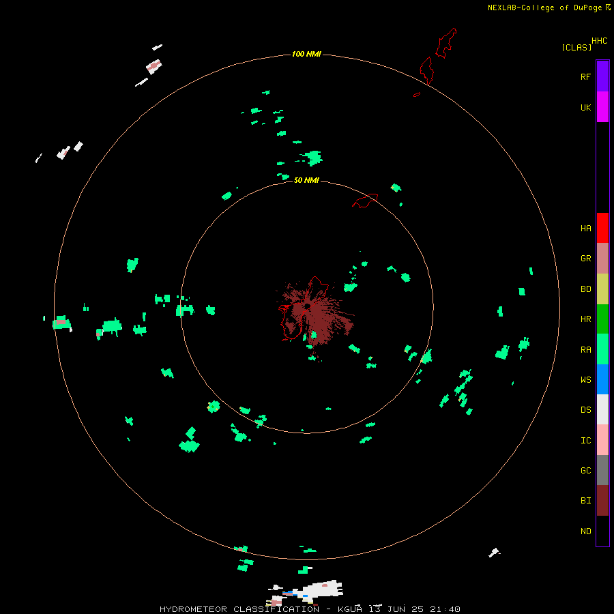The image size is (614, 614).
Task: Click the 'RF' legend label
Action: 585,76
